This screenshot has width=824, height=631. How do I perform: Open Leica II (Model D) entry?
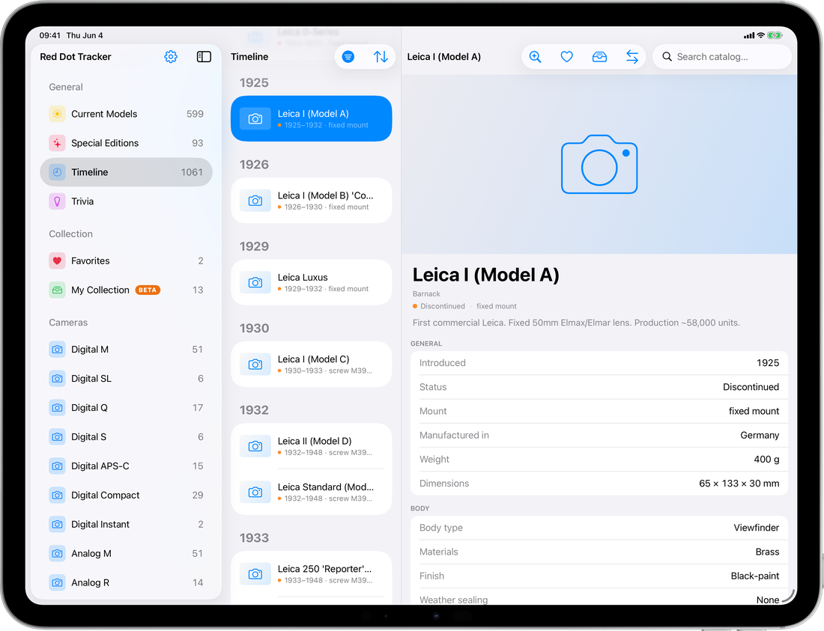(311, 446)
